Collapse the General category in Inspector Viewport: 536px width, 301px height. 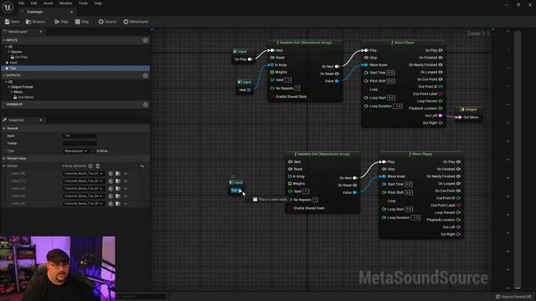(4, 128)
